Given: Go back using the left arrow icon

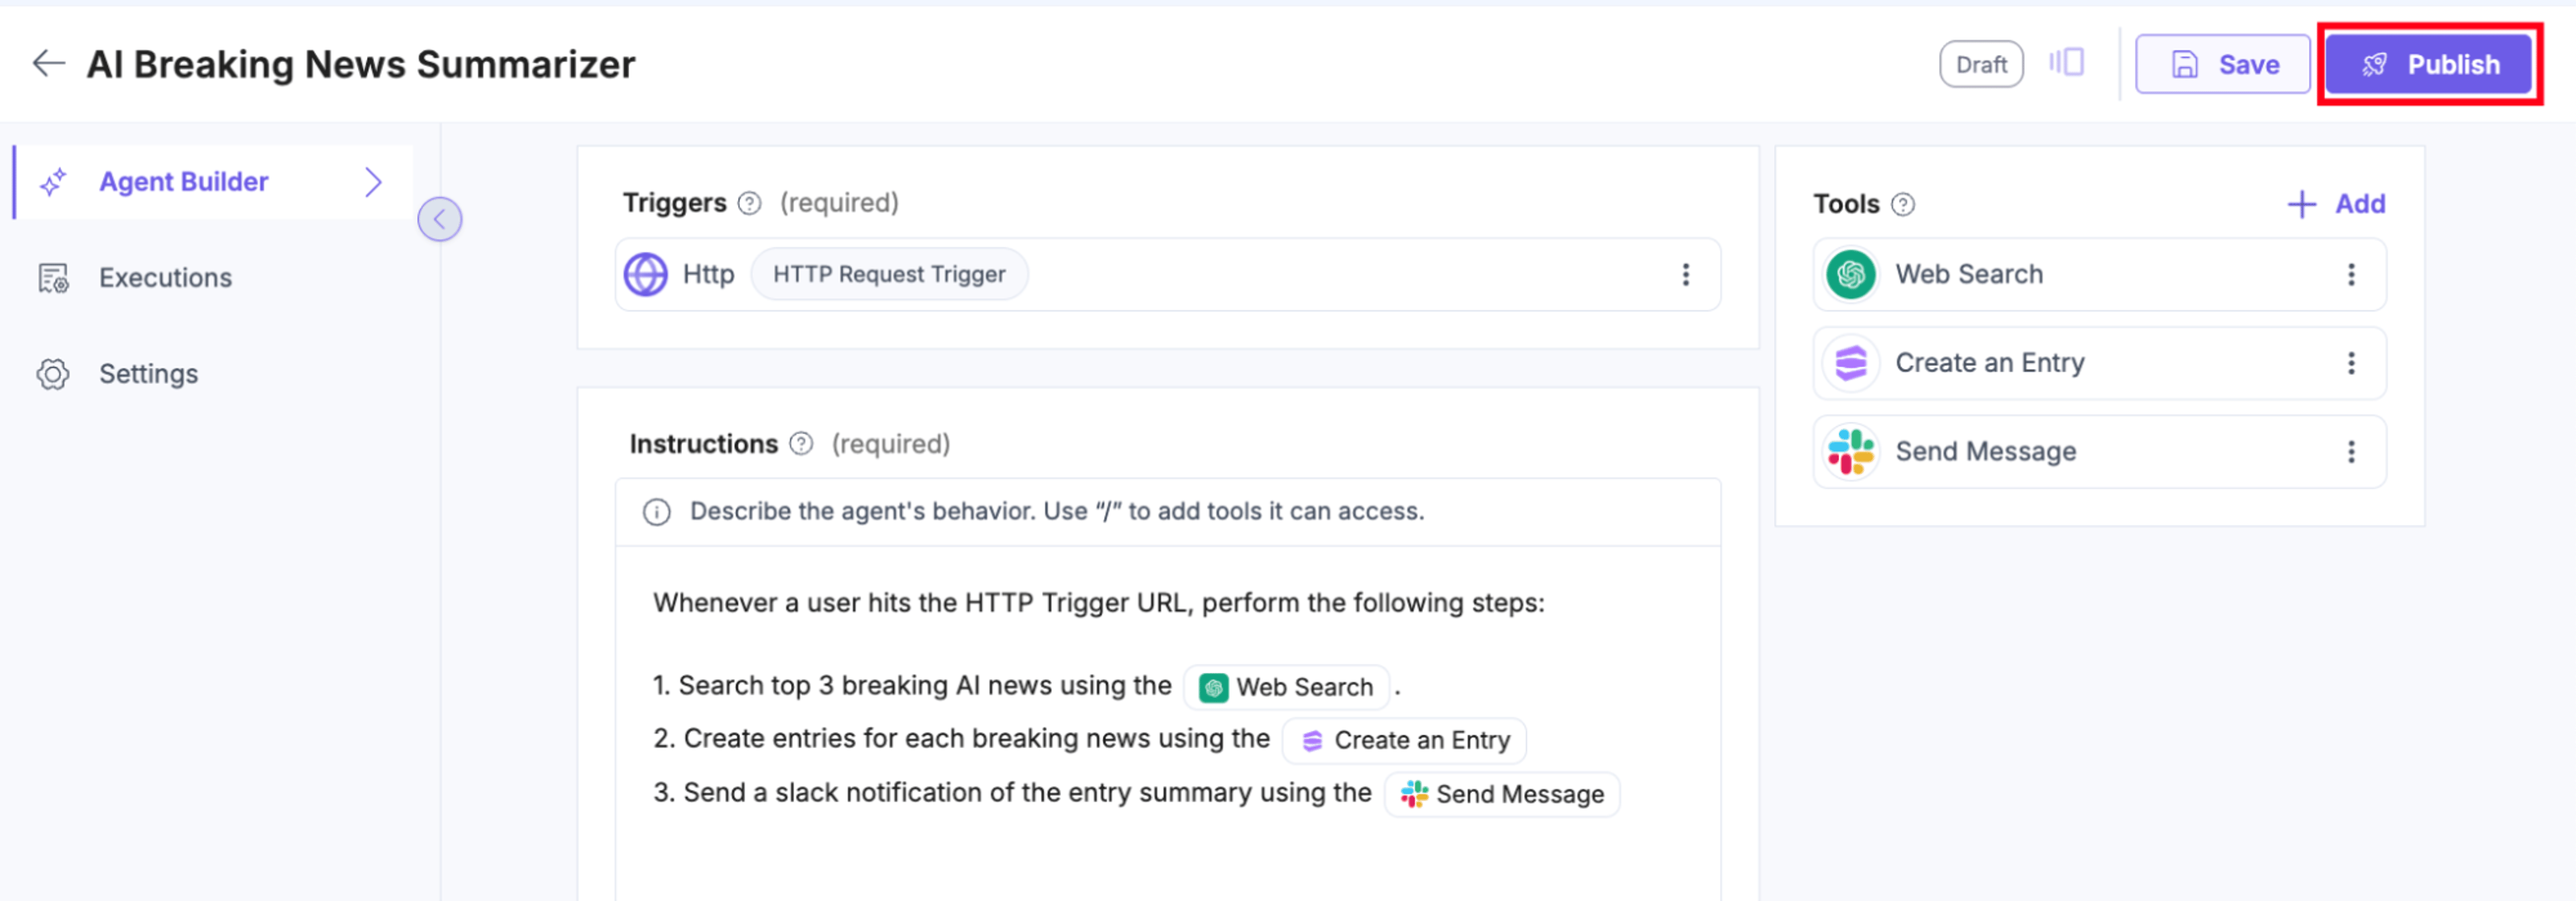Looking at the screenshot, I should click(x=48, y=63).
